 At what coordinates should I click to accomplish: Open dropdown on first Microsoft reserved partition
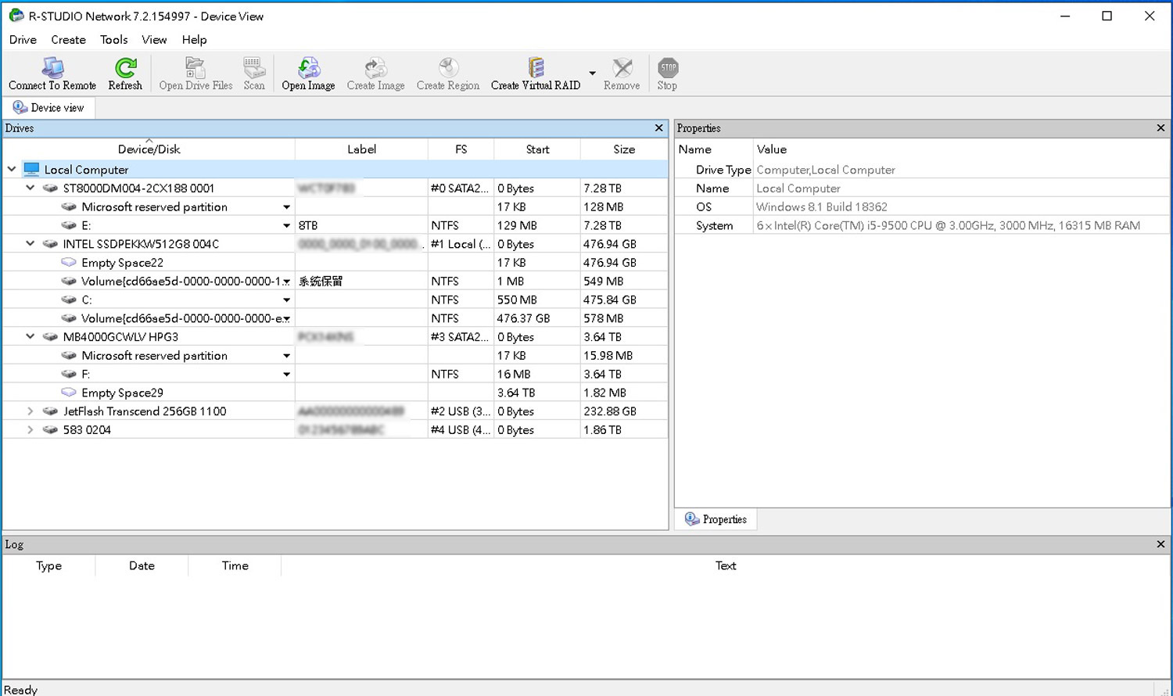[x=286, y=206]
